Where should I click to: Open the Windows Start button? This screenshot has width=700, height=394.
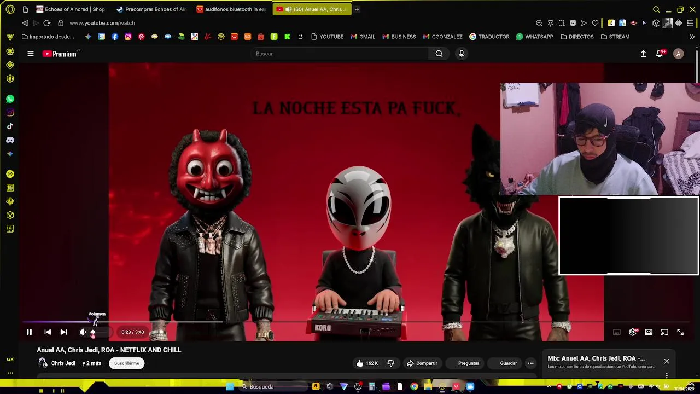coord(230,387)
